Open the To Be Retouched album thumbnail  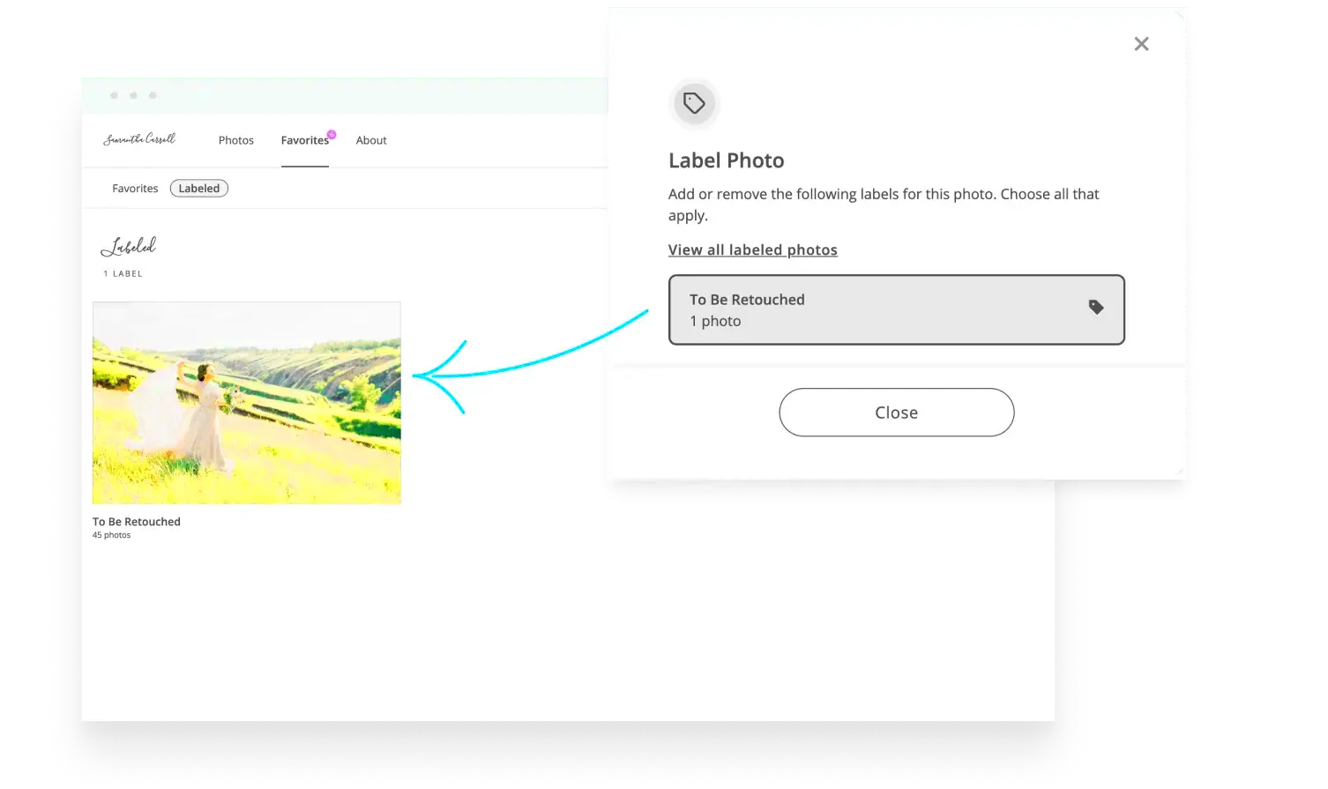[x=246, y=403]
